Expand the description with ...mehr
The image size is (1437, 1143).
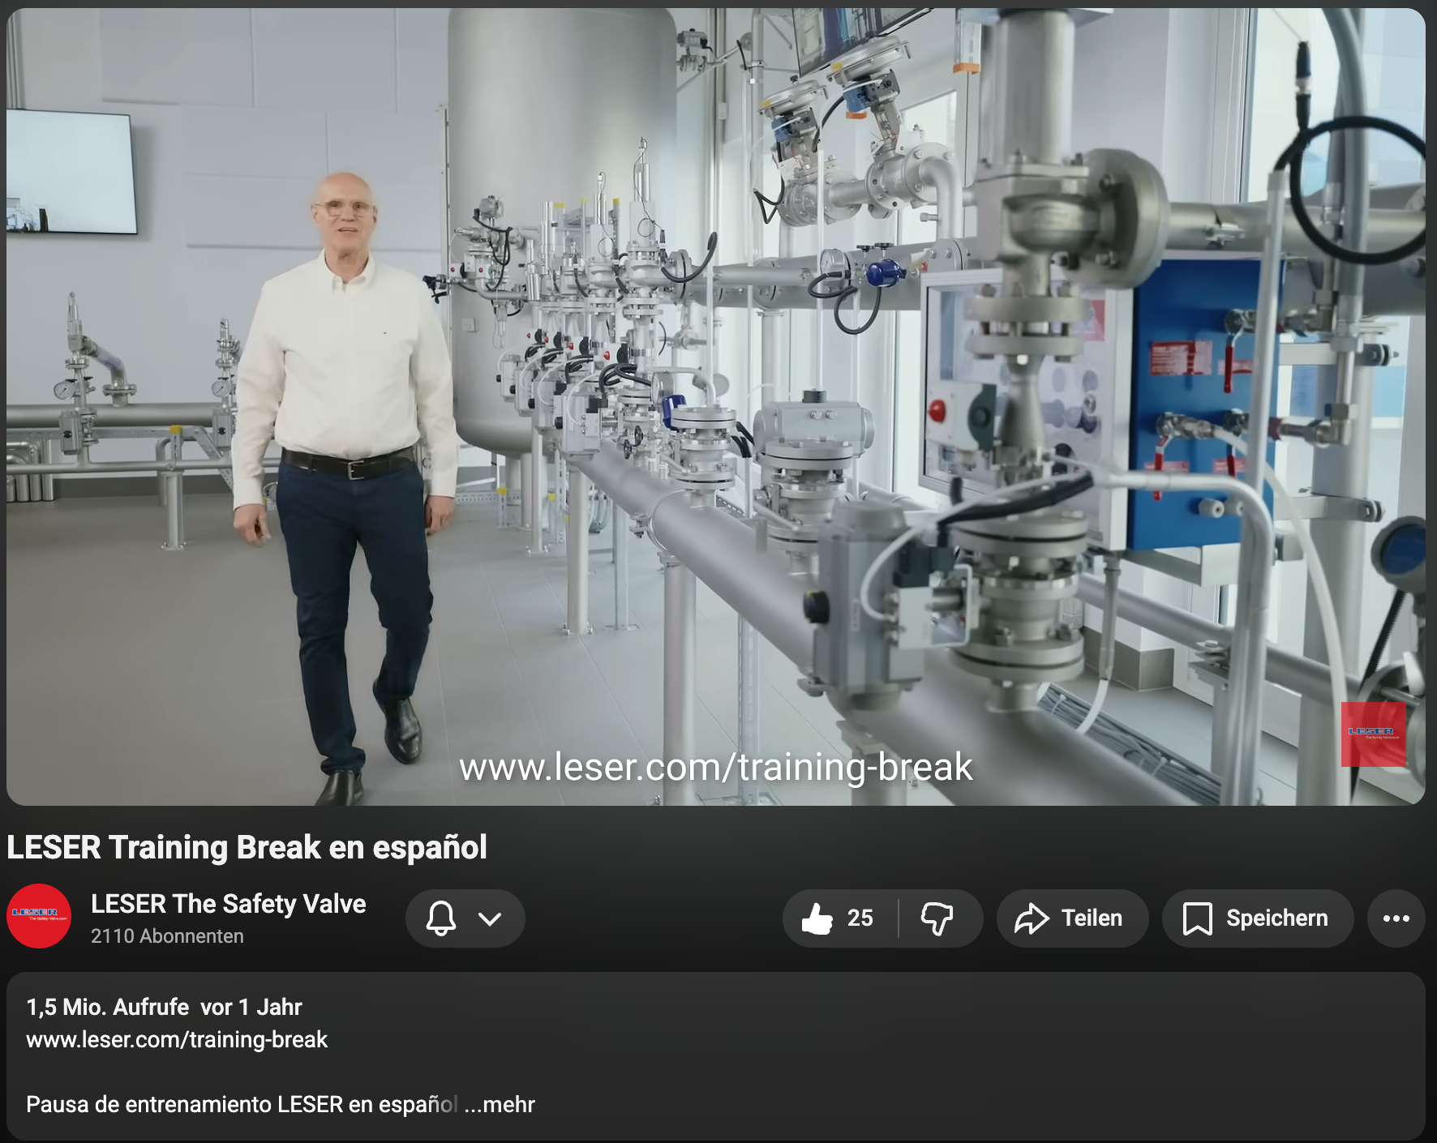point(500,1104)
